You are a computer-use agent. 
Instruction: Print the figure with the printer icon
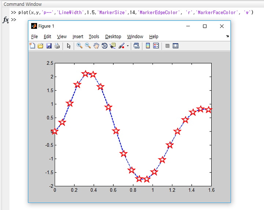point(57,46)
